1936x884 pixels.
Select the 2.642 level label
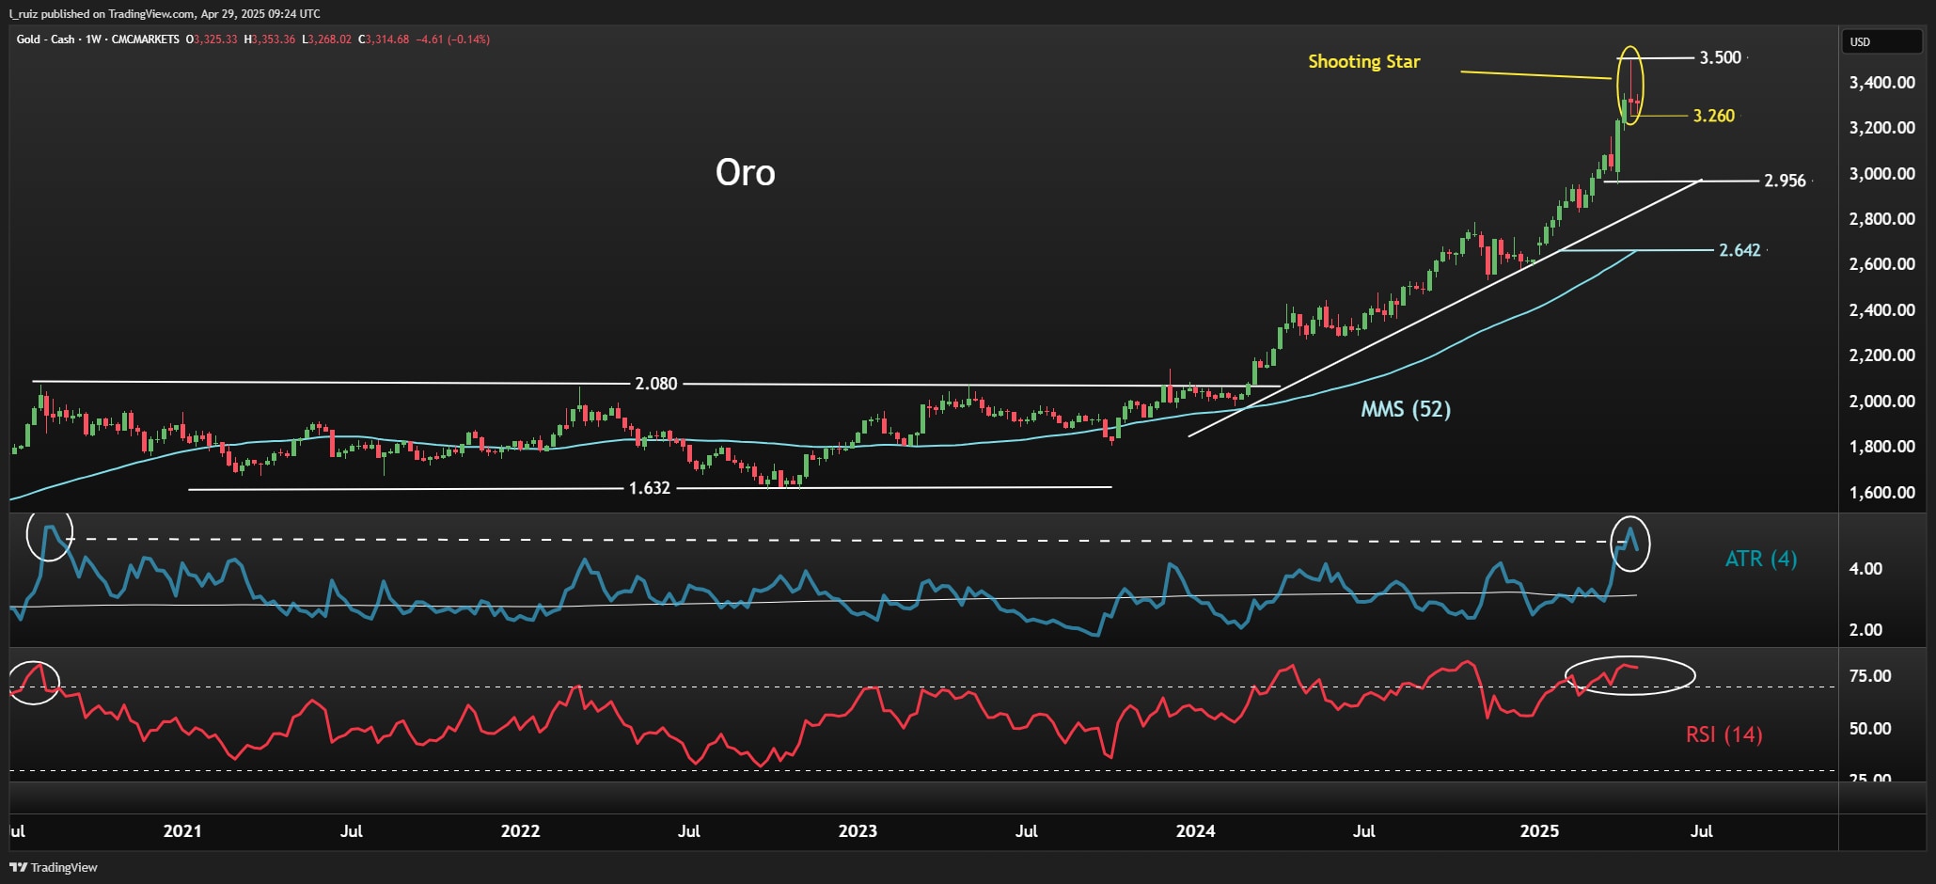tap(1739, 250)
